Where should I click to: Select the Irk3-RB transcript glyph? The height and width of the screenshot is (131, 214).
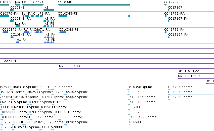click(49, 26)
